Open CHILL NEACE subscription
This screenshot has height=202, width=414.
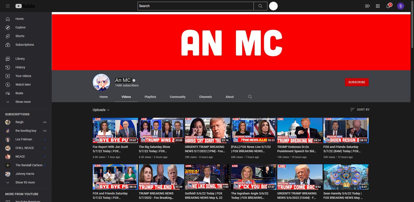pos(26,148)
